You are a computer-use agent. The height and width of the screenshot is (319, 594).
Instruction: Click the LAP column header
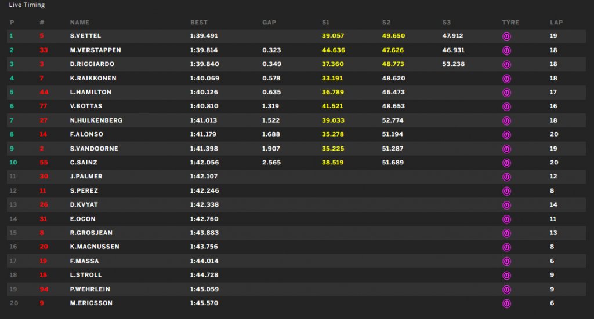click(556, 23)
